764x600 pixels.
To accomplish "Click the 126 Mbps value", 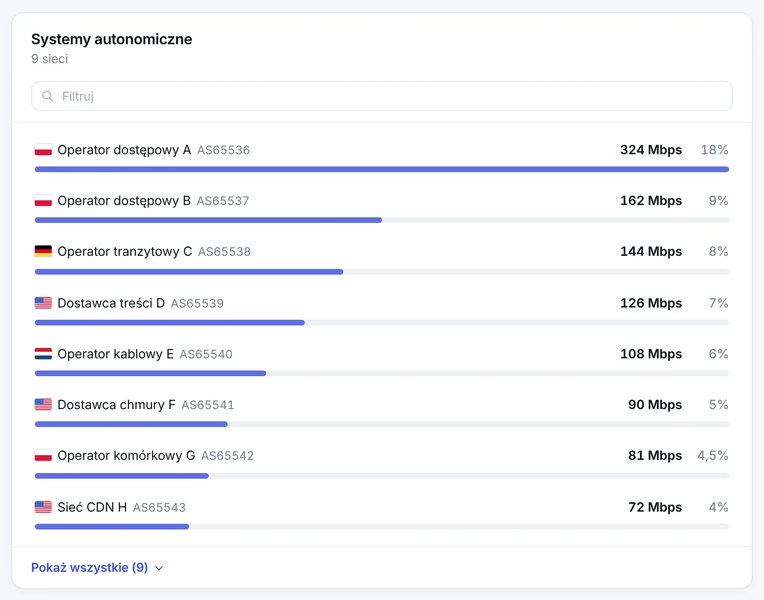I will 651,303.
